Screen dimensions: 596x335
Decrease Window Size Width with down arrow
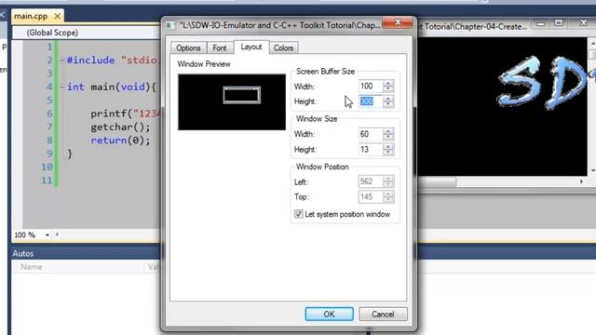(x=388, y=137)
